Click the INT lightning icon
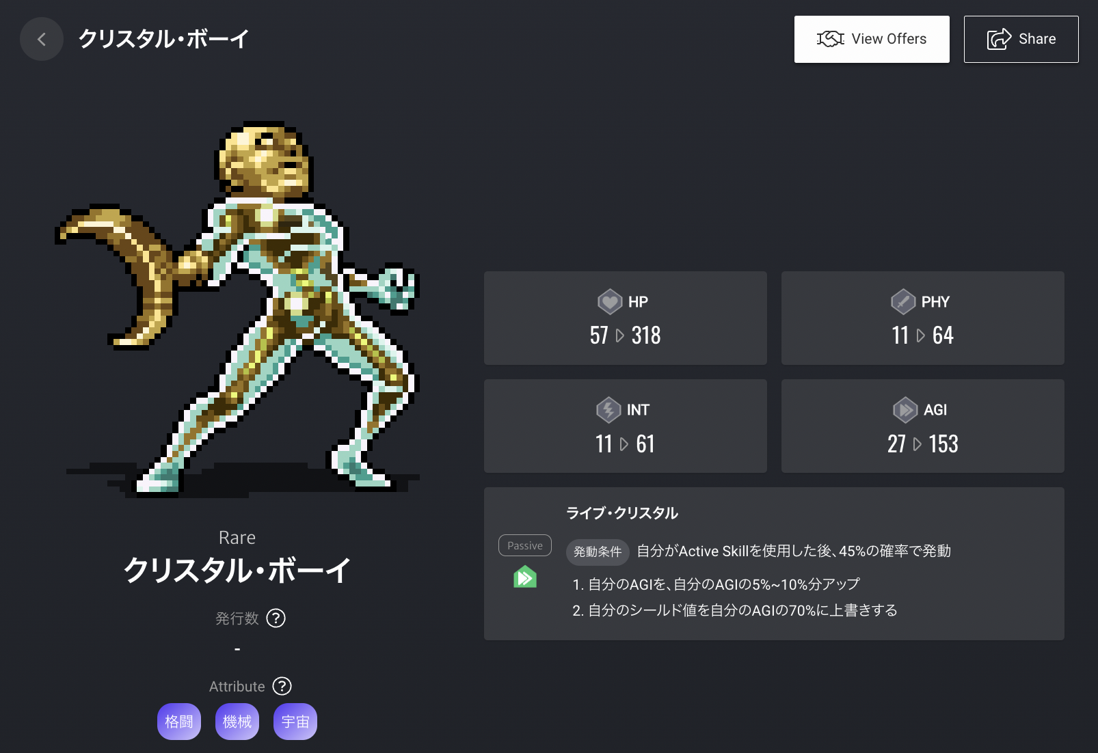This screenshot has height=753, width=1098. pos(608,409)
